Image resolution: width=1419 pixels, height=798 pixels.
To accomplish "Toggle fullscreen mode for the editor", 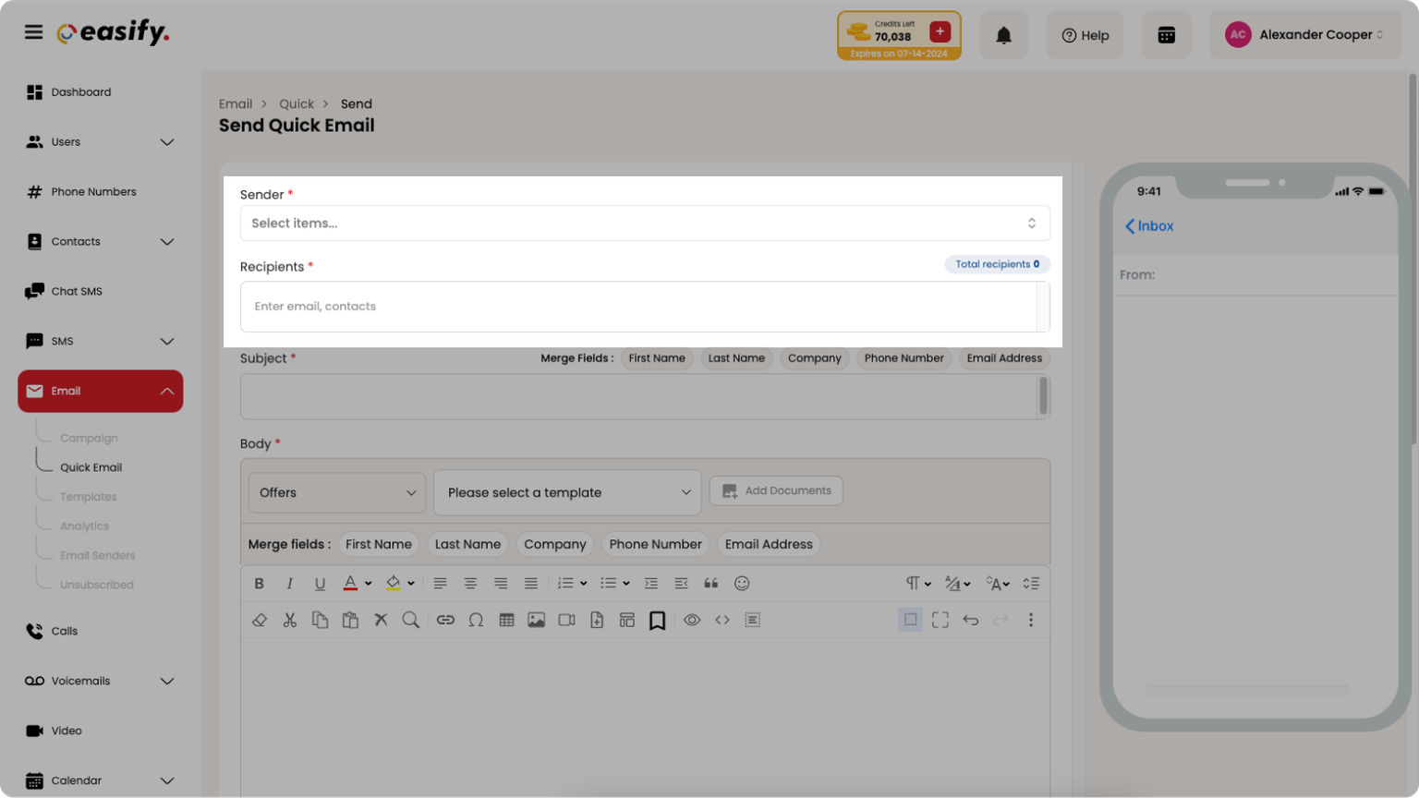I will coord(940,621).
